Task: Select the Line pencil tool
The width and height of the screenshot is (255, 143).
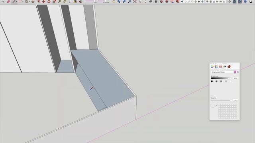Action: pos(14,2)
